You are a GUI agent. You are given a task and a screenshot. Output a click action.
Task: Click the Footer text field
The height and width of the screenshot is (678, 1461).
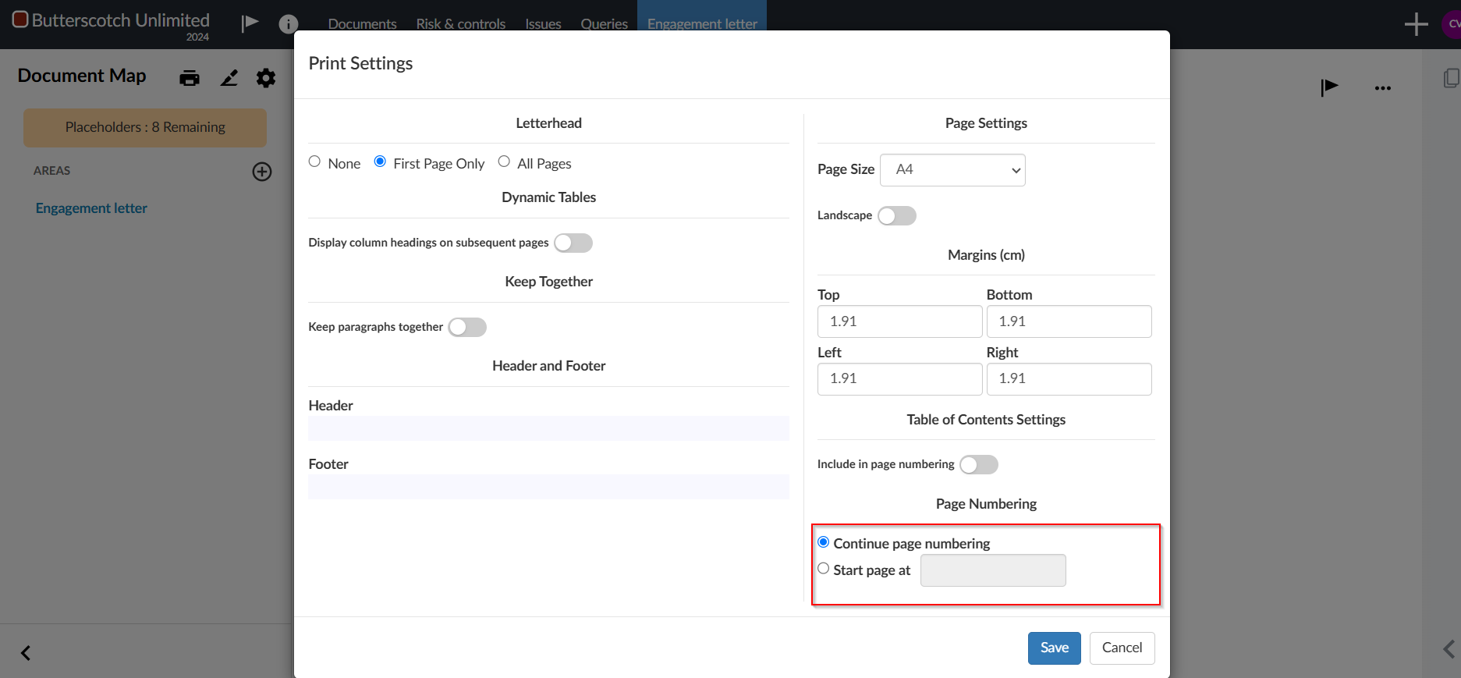point(548,487)
